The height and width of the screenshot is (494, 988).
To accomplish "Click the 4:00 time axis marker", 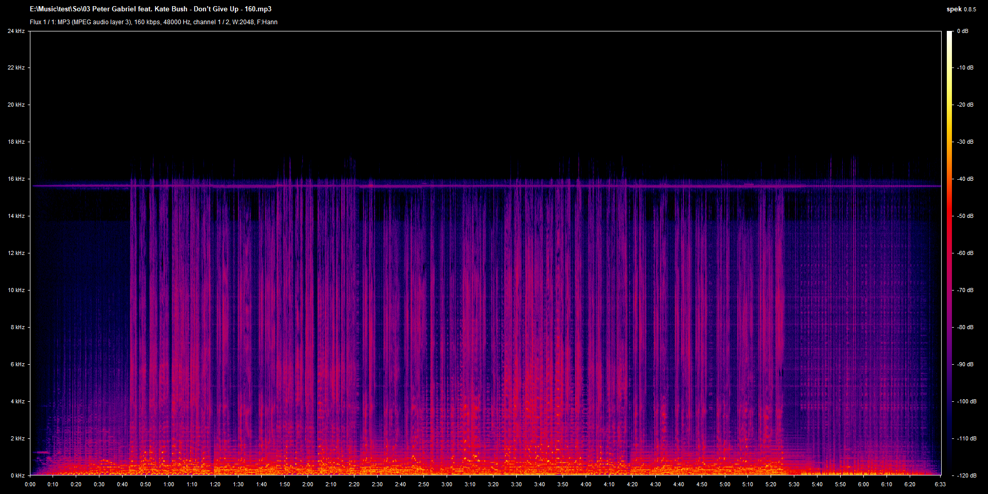I will [586, 484].
